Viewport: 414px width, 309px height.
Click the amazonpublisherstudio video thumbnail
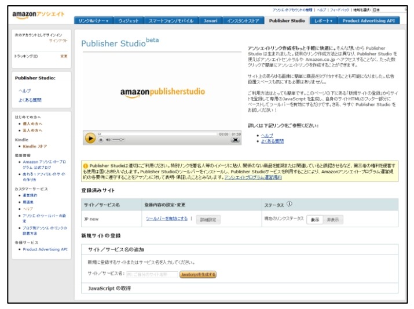point(162,92)
